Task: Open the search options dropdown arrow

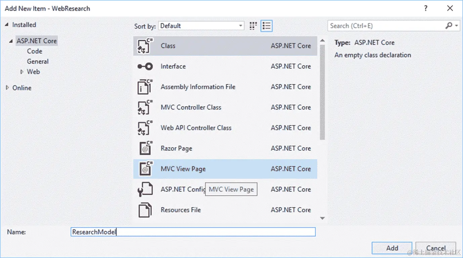Action: pyautogui.click(x=457, y=26)
